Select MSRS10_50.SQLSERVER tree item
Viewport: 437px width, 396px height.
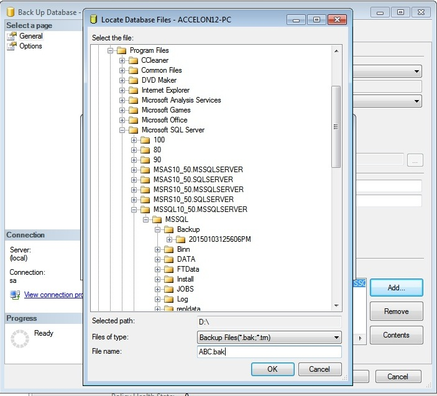pyautogui.click(x=193, y=200)
